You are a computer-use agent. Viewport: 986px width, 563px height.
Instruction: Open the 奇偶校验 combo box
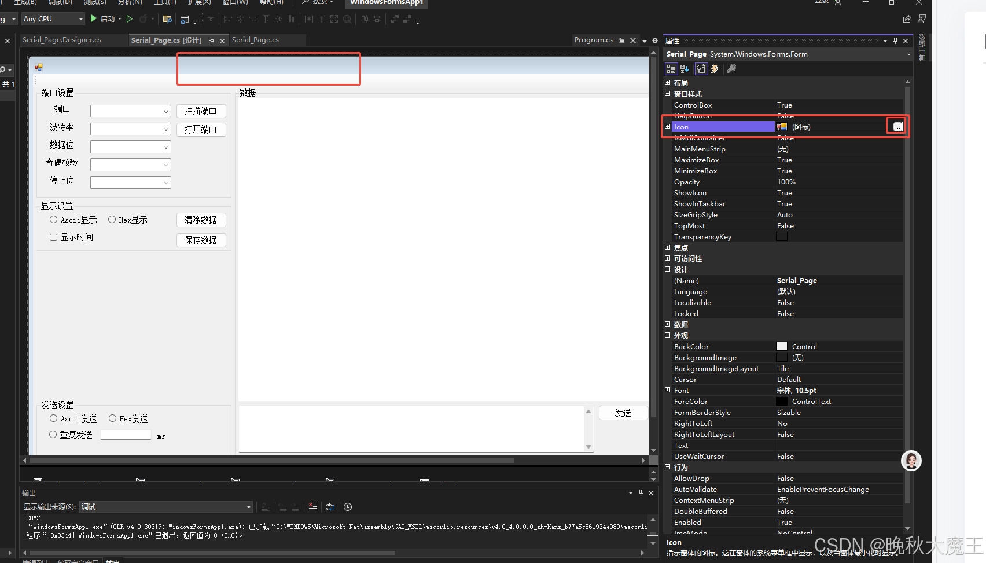pyautogui.click(x=131, y=165)
